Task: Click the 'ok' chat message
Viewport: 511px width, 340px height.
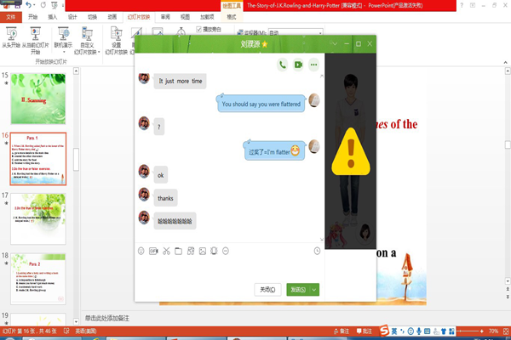Action: pyautogui.click(x=161, y=175)
